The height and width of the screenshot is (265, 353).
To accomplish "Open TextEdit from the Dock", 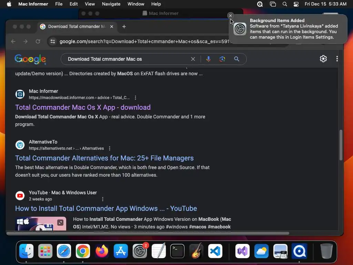I will point(159,251).
